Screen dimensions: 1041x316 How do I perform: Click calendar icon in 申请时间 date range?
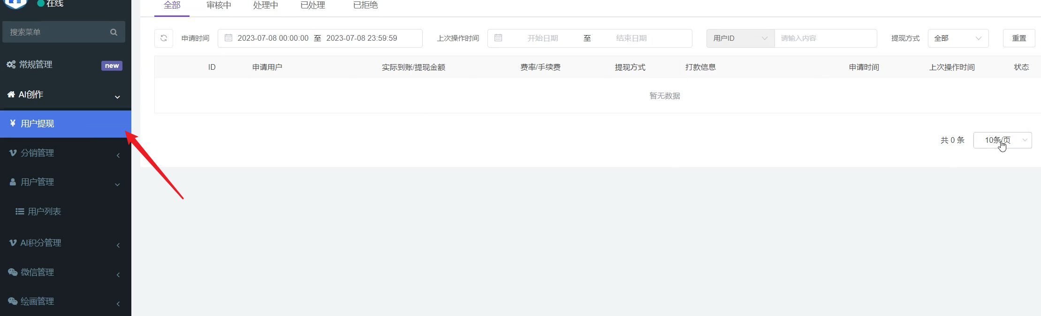coord(228,38)
